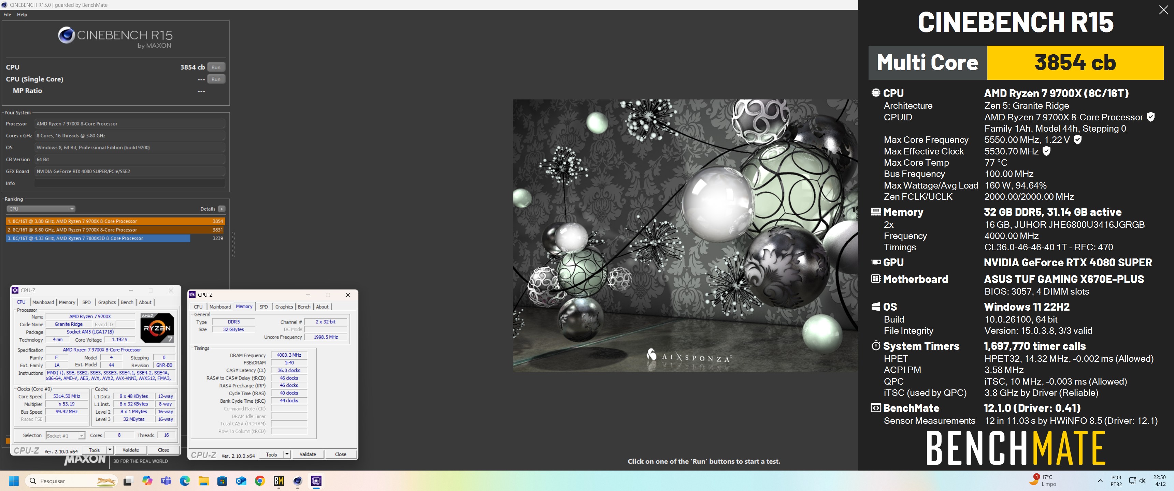Expand ranking Details arrow
The height and width of the screenshot is (491, 1174).
point(221,209)
